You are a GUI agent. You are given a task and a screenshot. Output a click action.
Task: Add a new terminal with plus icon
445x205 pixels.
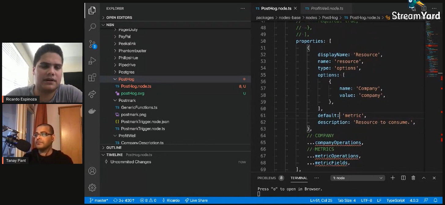pos(393,178)
